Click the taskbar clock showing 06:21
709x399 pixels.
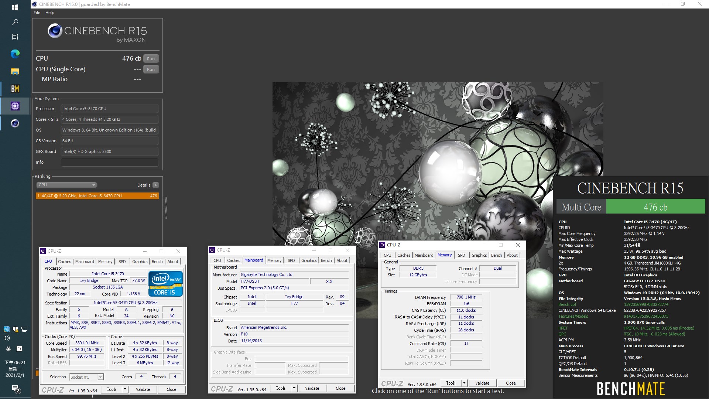click(15, 362)
